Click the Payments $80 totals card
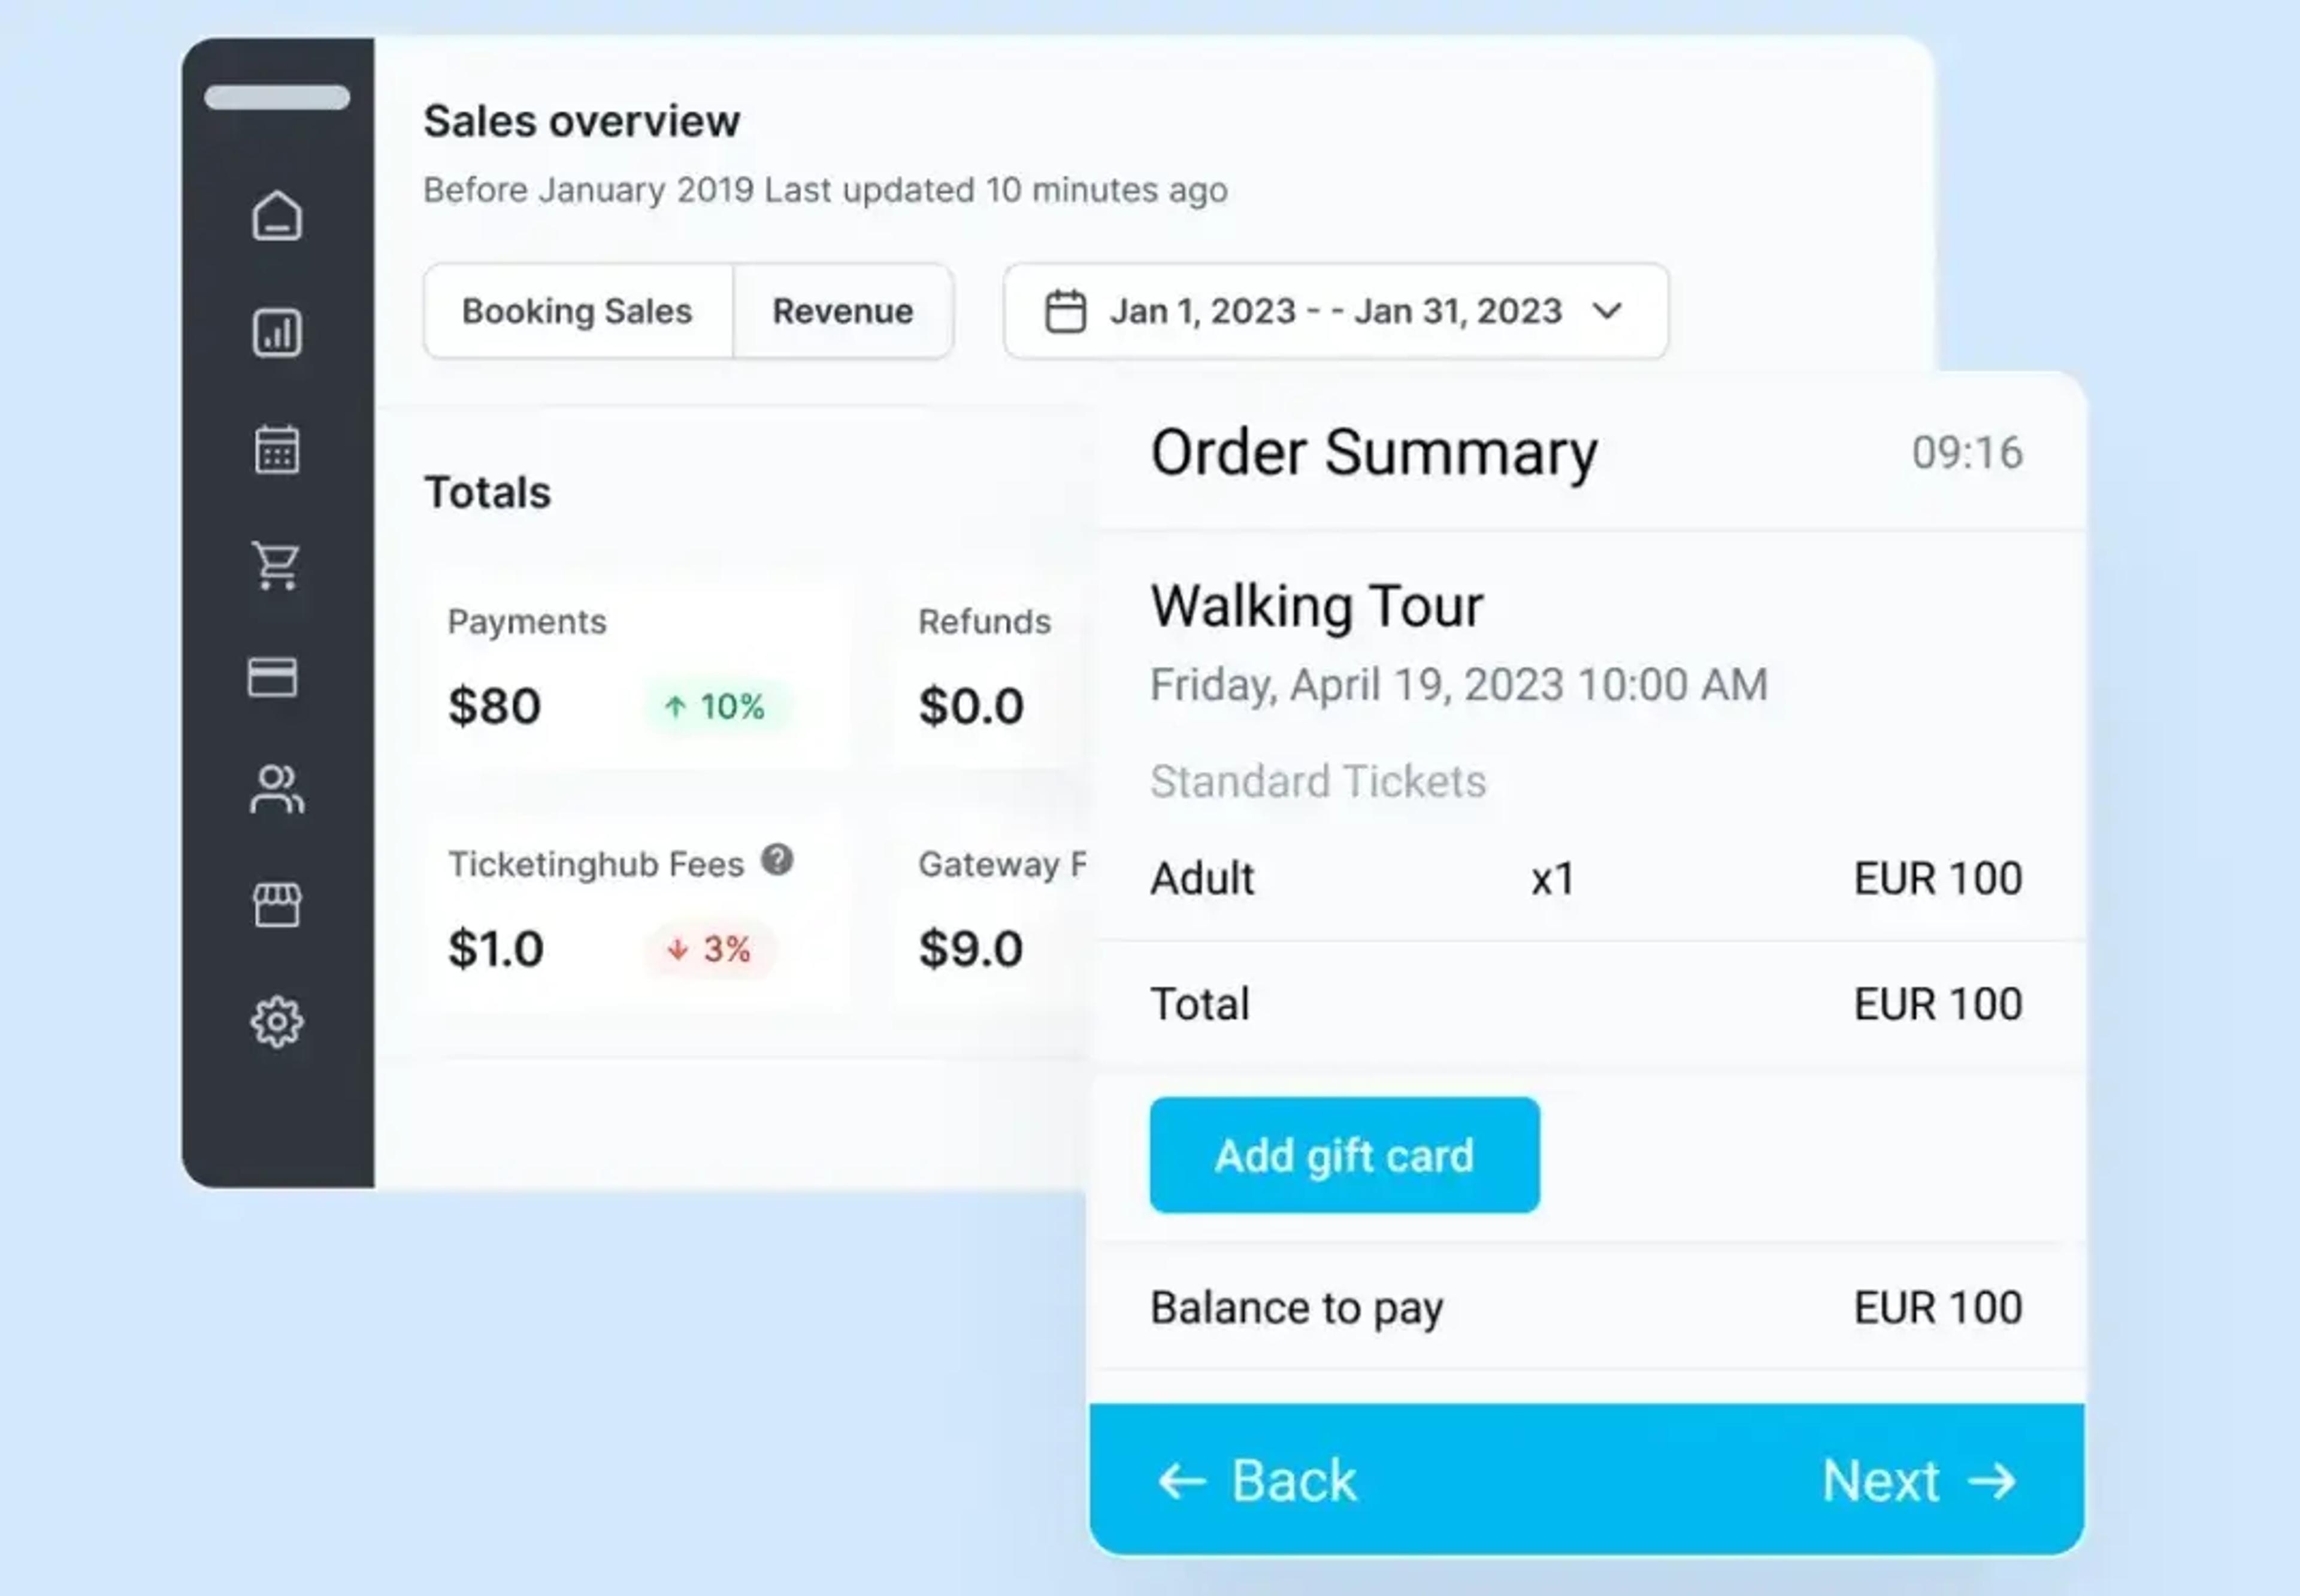 click(x=637, y=670)
